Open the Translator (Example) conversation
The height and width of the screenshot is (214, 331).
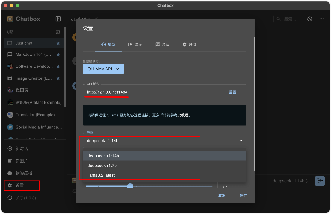coord(34,115)
